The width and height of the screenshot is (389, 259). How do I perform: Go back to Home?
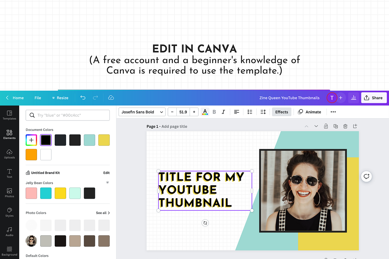tap(15, 98)
